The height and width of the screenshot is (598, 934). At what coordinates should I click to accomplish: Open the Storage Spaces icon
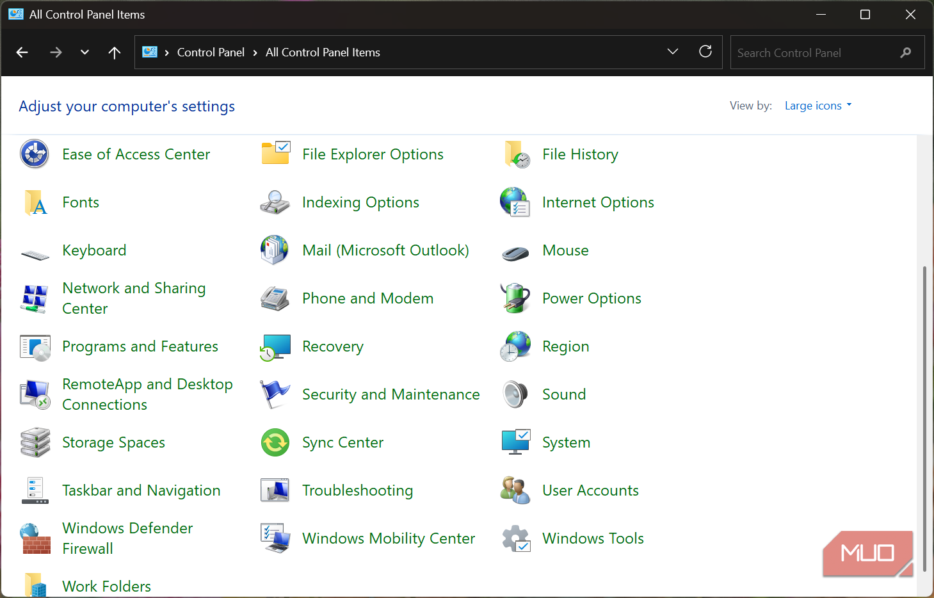(35, 442)
